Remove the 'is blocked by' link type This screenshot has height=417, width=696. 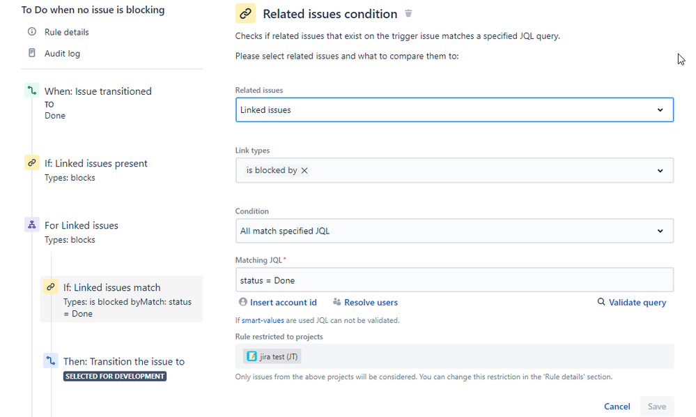point(304,170)
